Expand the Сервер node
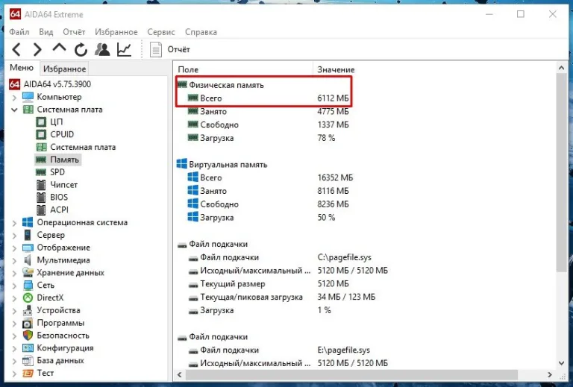 pos(14,236)
